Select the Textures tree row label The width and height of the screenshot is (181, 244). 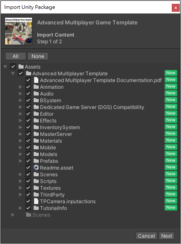[51, 188]
